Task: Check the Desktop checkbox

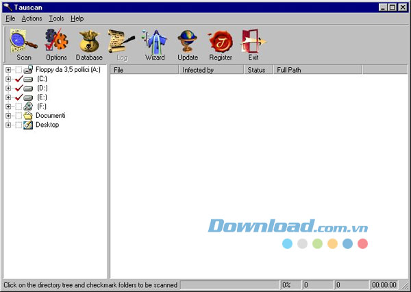Action: pos(18,125)
